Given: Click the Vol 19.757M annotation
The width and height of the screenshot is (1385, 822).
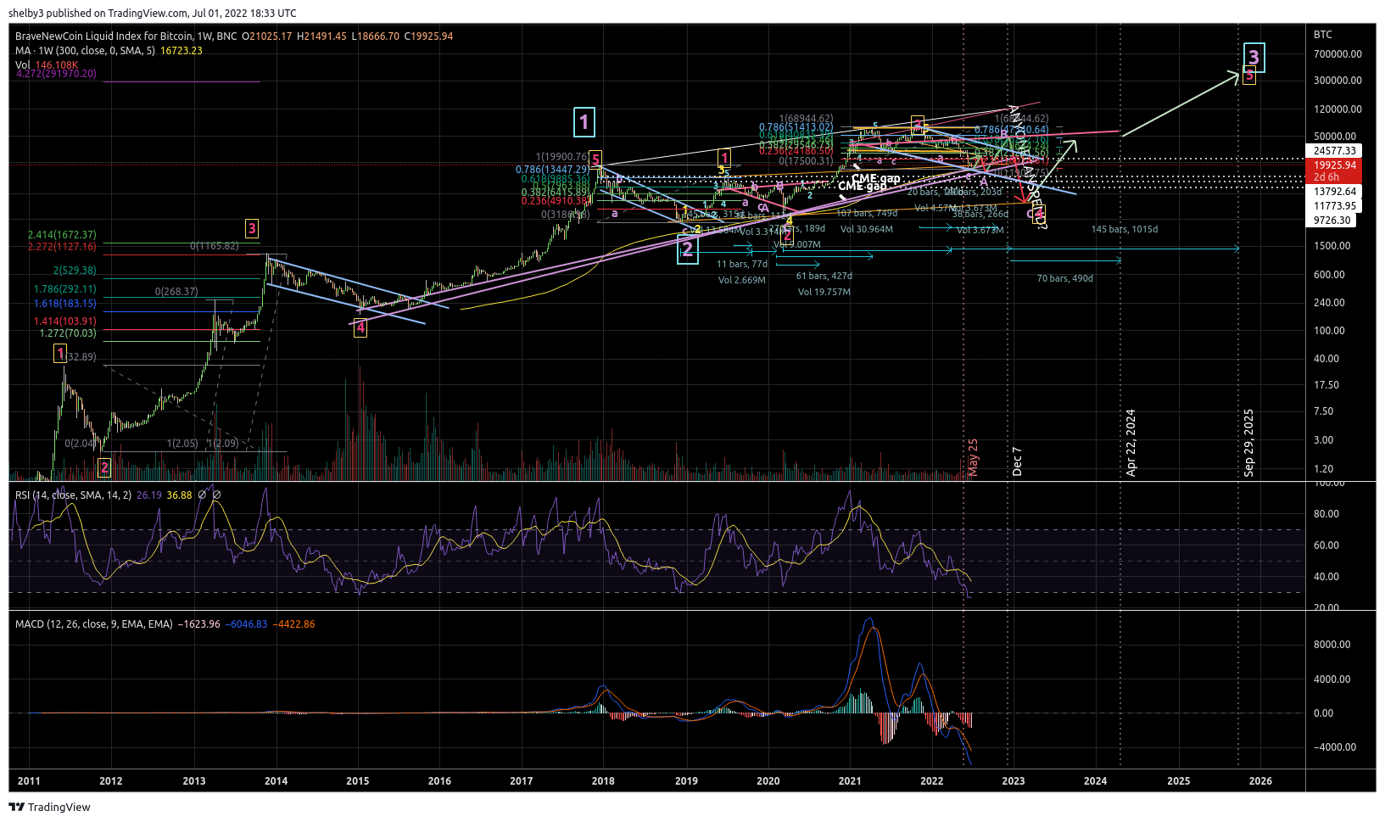Looking at the screenshot, I should click(x=824, y=292).
